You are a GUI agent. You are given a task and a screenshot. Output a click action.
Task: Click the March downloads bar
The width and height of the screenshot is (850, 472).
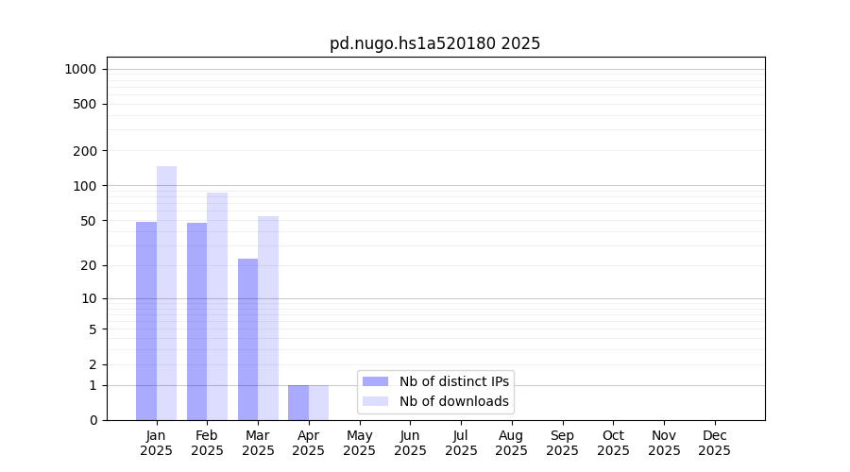click(268, 318)
